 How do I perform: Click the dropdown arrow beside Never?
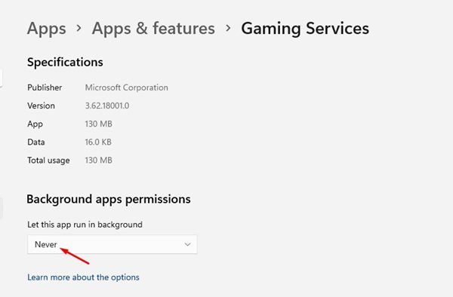187,244
